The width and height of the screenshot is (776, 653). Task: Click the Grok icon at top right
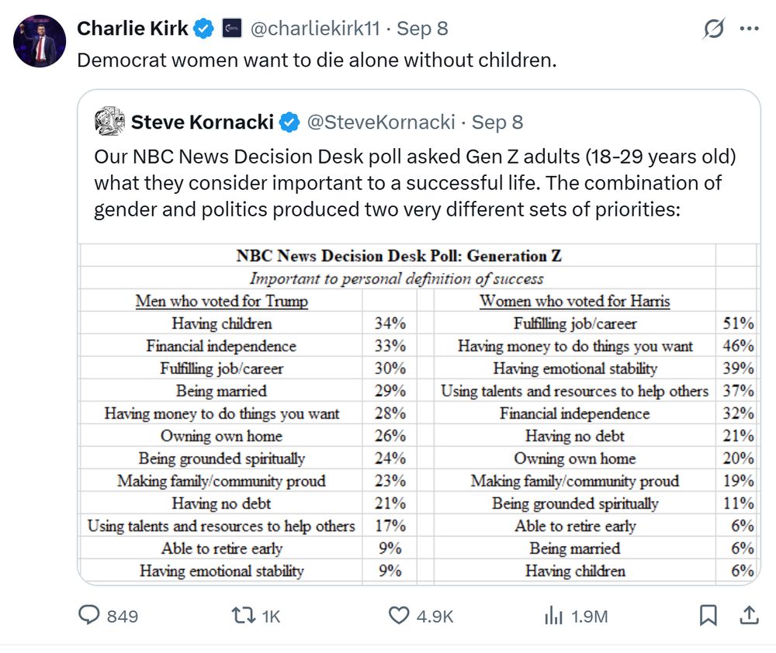[713, 29]
